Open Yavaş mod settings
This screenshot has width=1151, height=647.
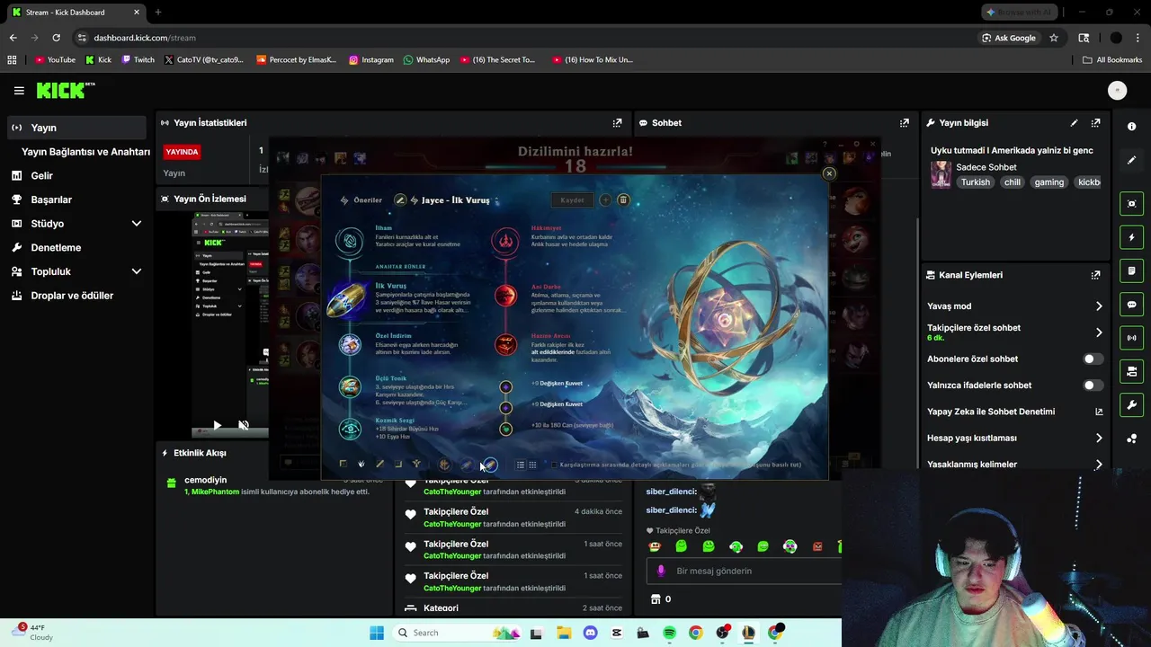(1015, 306)
